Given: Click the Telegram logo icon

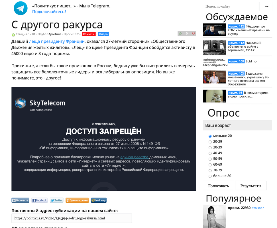Looking at the screenshot, I should pos(21,8).
